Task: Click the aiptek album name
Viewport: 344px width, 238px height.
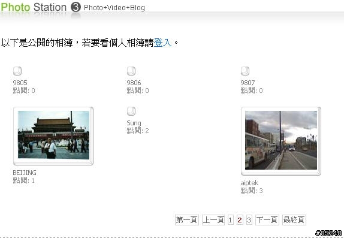Action: [x=249, y=183]
